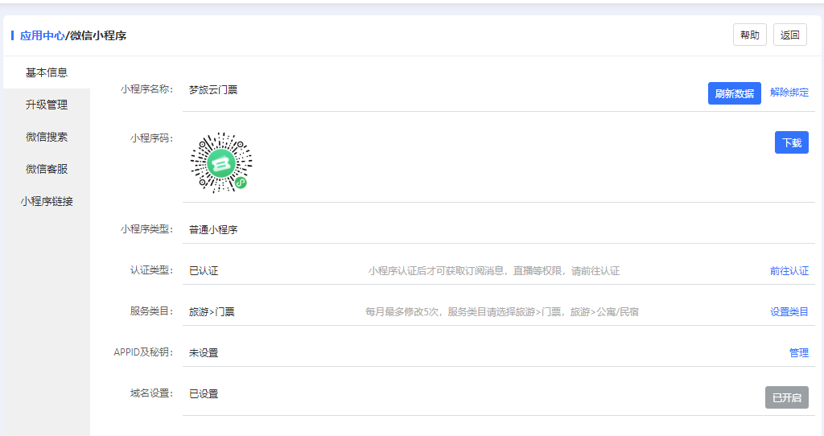Click the 微信小程序 breadcrumb title
Screen dimensions: 824x436
coord(98,35)
